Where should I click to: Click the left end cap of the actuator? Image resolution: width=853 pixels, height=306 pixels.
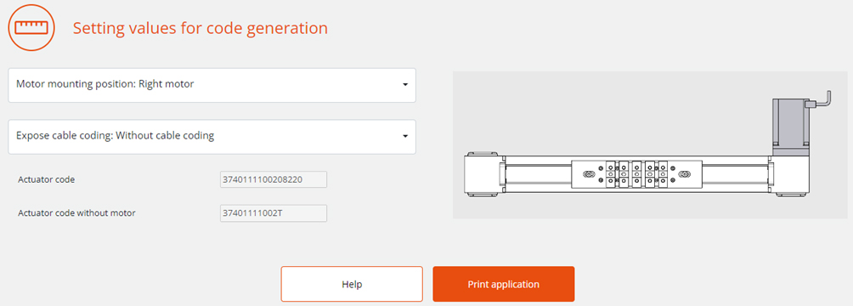pyautogui.click(x=483, y=175)
